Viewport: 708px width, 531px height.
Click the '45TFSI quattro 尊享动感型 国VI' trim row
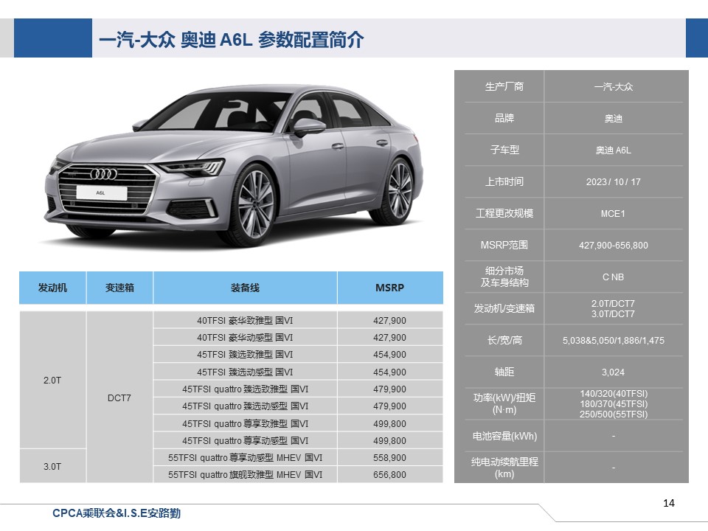point(245,440)
